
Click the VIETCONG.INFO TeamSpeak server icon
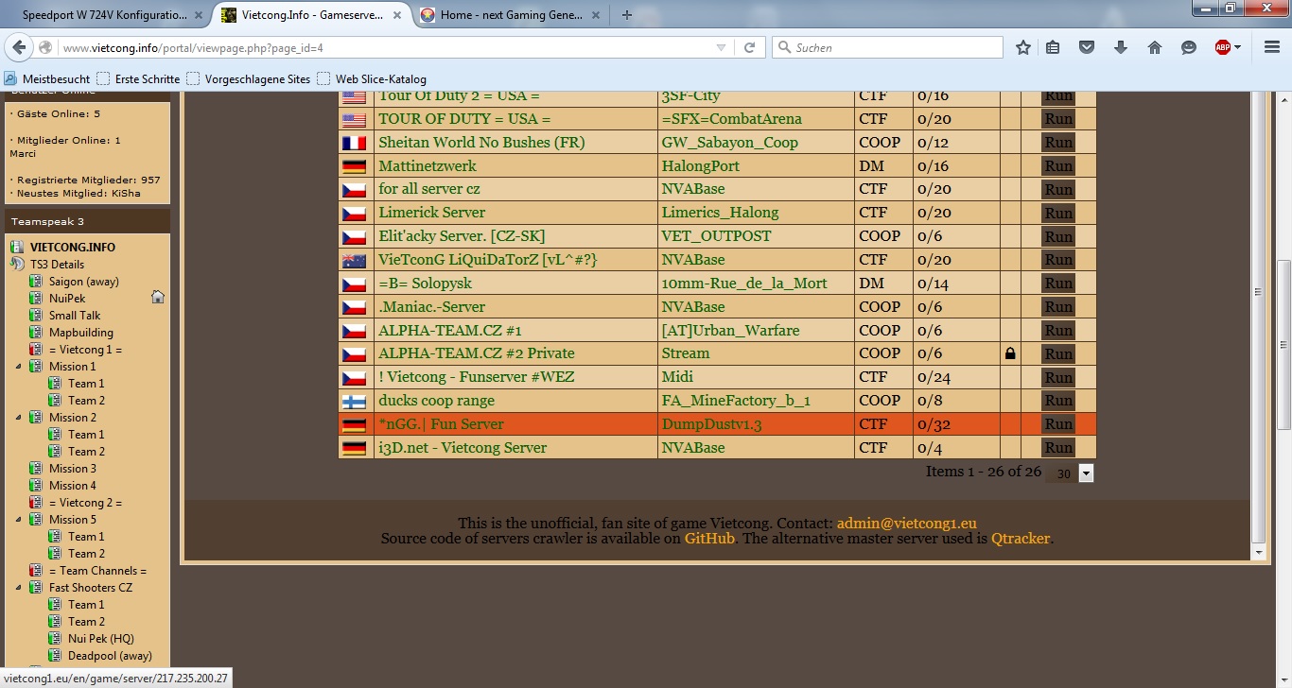18,248
